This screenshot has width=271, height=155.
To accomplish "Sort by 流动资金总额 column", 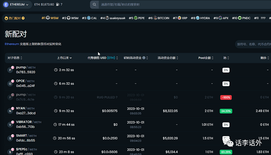I will [168, 58].
